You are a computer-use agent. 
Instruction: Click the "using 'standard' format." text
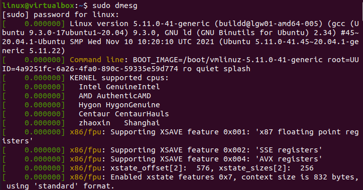(x=60, y=186)
